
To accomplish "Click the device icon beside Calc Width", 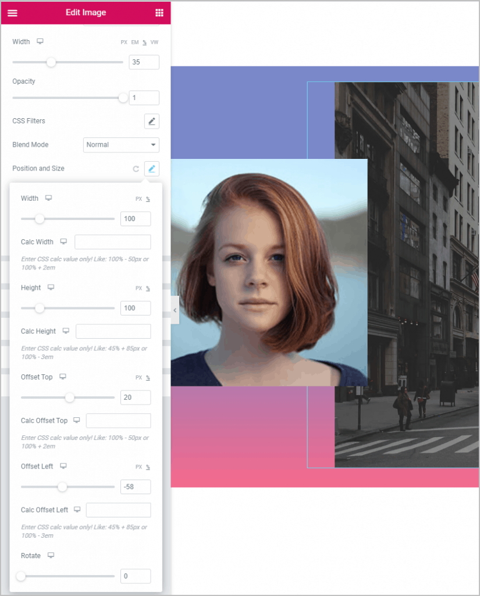I will tap(62, 242).
